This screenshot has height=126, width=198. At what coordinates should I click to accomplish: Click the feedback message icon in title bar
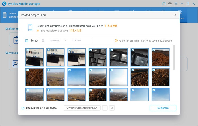[x=164, y=4]
